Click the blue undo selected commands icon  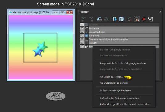[x=99, y=19]
